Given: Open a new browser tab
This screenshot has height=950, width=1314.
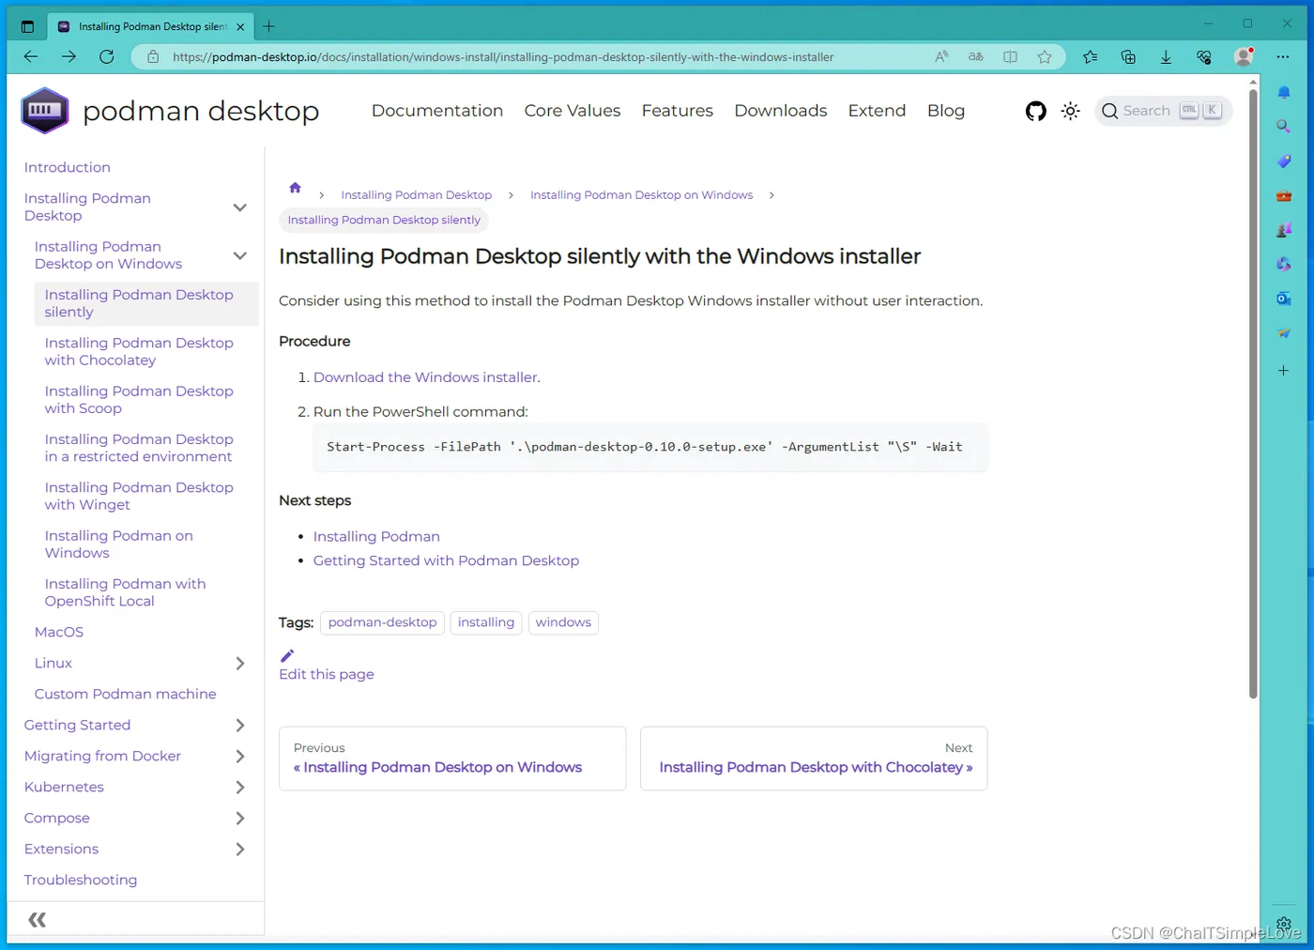Looking at the screenshot, I should (x=269, y=26).
